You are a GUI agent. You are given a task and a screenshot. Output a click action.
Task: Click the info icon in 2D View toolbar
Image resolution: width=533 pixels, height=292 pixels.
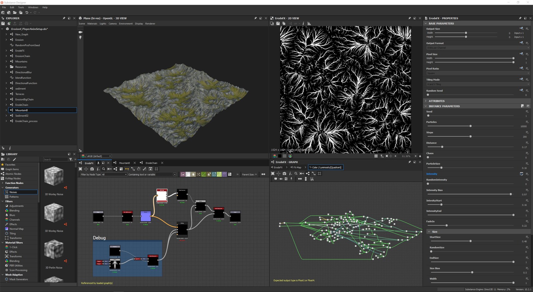tap(303, 24)
